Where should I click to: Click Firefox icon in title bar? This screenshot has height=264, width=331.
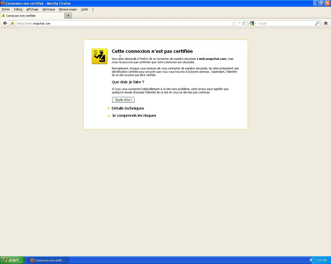tap(3, 3)
